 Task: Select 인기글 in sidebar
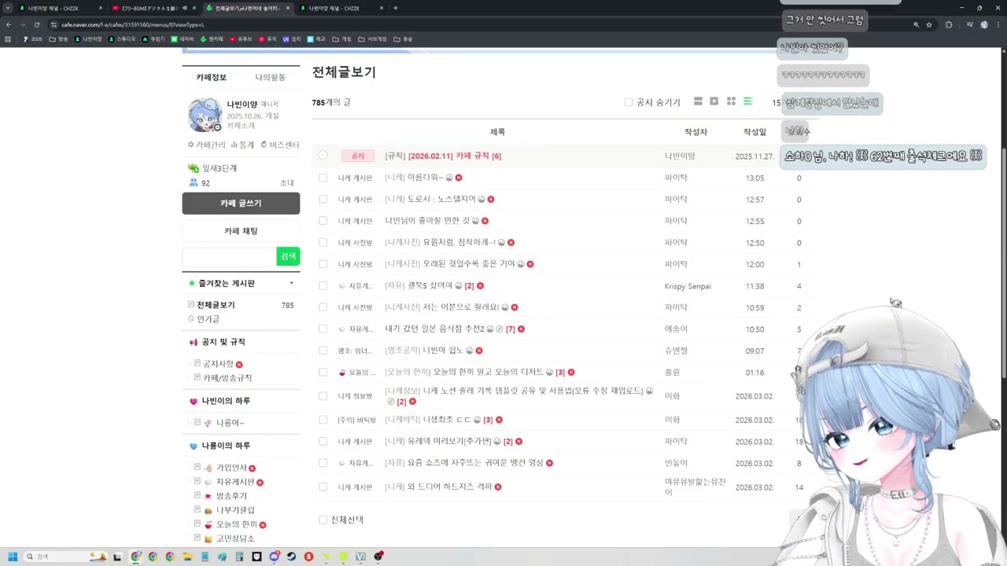[x=208, y=319]
